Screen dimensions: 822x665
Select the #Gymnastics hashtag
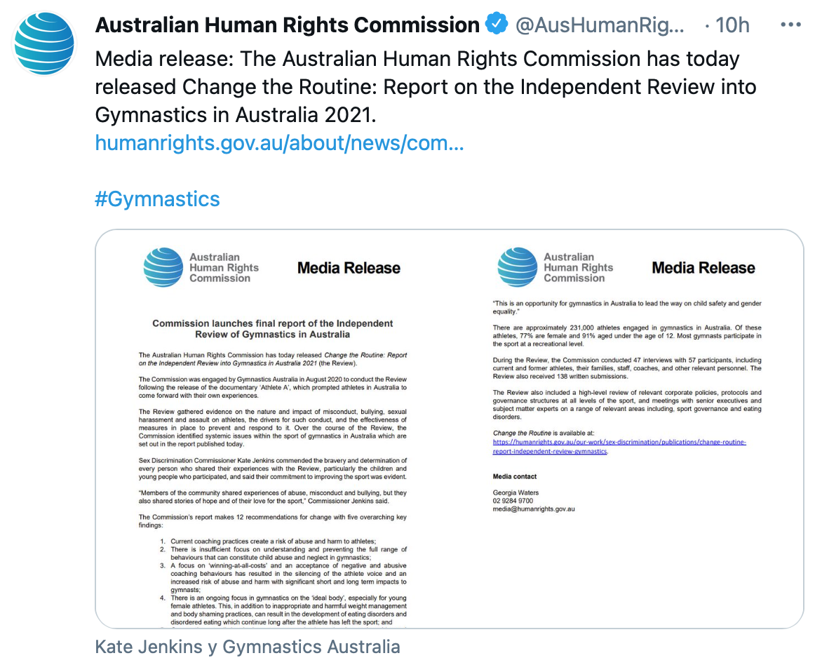click(x=157, y=199)
